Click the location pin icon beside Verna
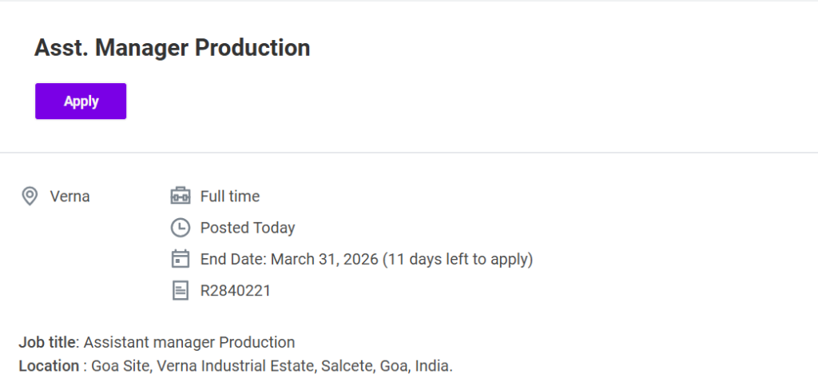This screenshot has height=390, width=818. (30, 196)
